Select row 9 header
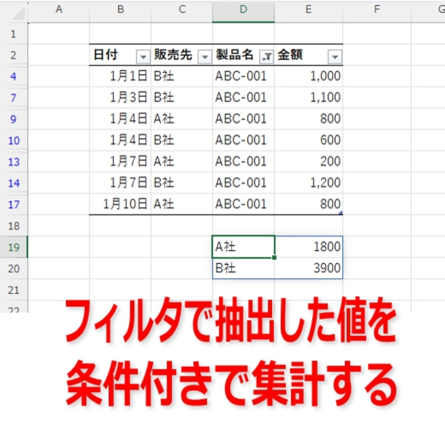The height and width of the screenshot is (424, 445). [13, 119]
